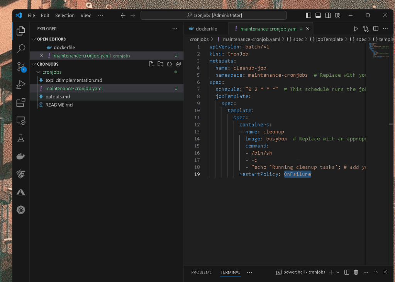The height and width of the screenshot is (282, 395).
Task: Open the Selection menu
Action: tap(65, 15)
